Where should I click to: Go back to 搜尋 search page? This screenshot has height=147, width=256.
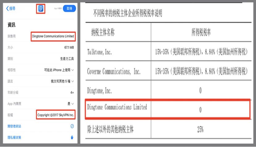point(11,9)
